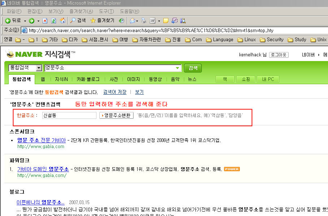Click the 한글주소 input field with 신설동
Image resolution: width=328 pixels, height=216 pixels.
coord(69,115)
